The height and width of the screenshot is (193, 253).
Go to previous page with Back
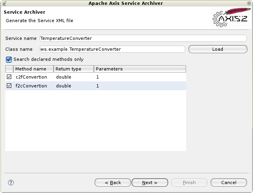click(113, 183)
